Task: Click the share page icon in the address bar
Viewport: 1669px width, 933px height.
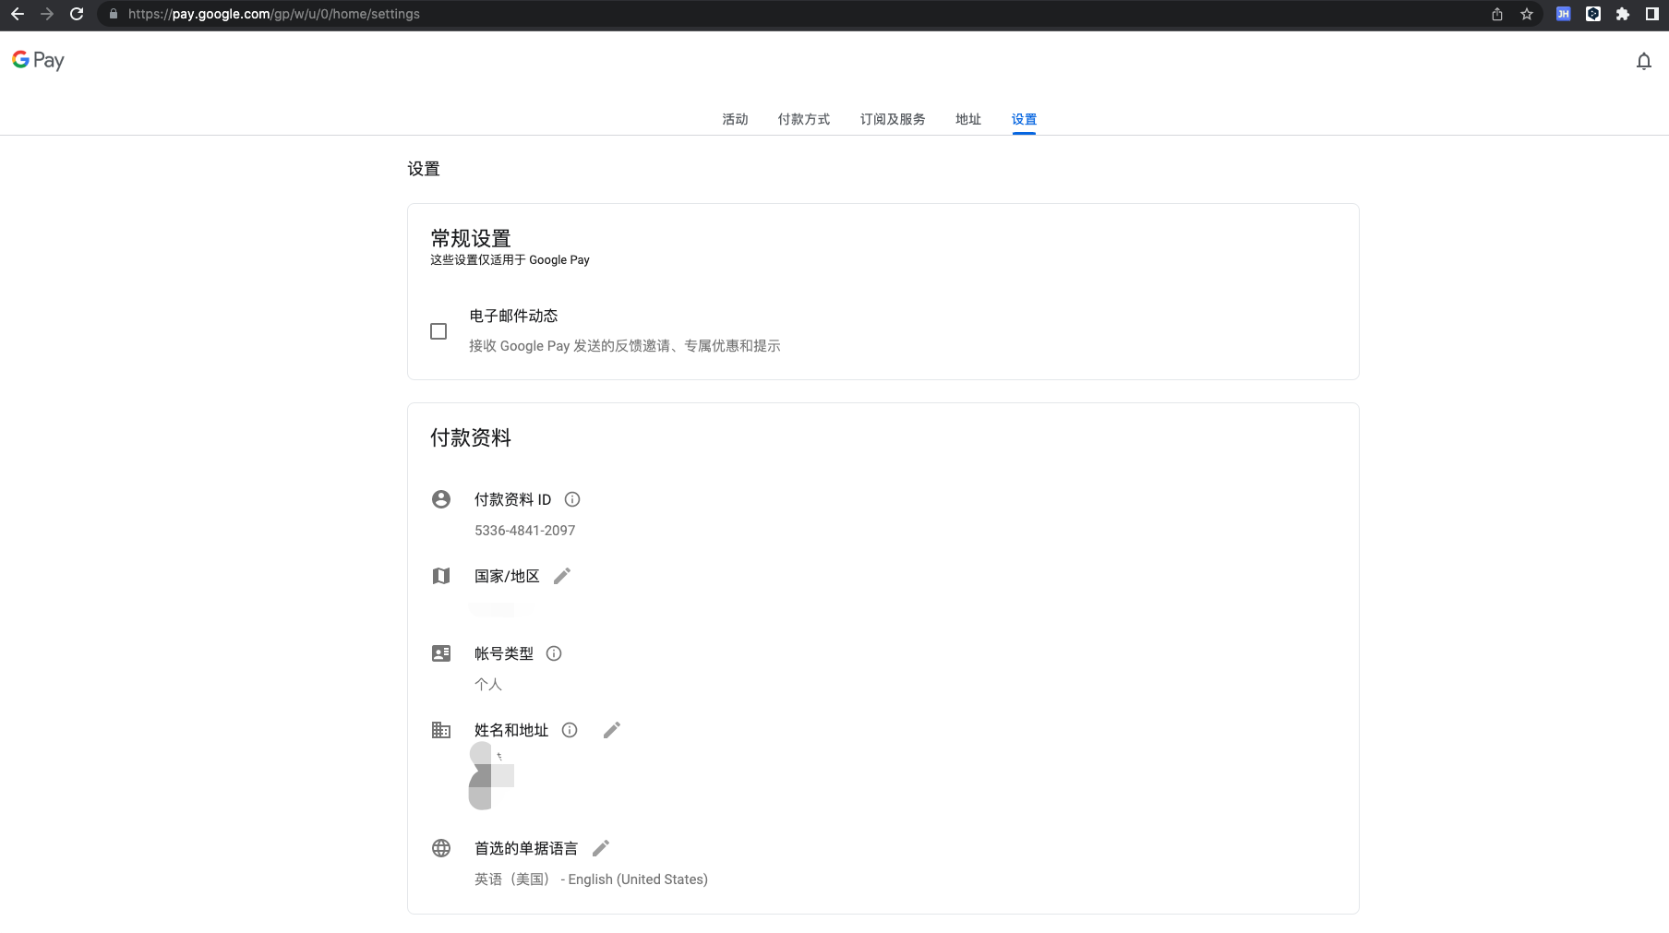Action: pyautogui.click(x=1497, y=14)
